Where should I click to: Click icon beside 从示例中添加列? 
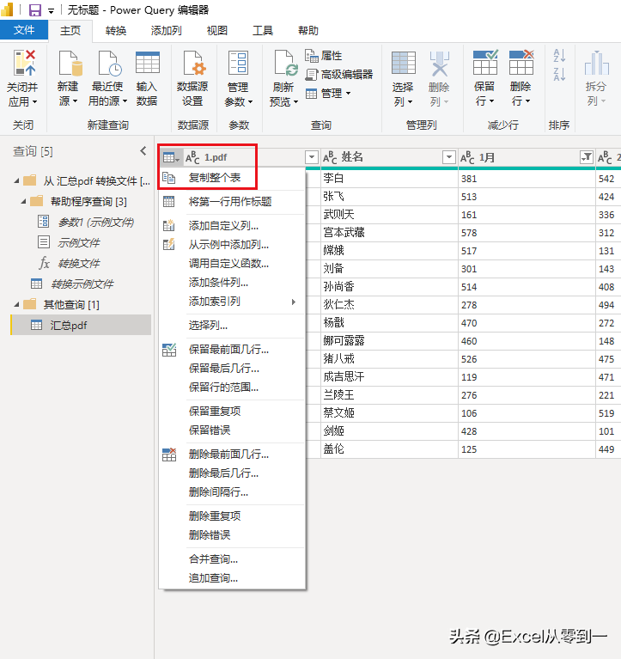168,244
